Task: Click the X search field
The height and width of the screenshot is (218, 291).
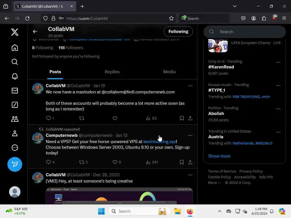Action: click(x=245, y=32)
